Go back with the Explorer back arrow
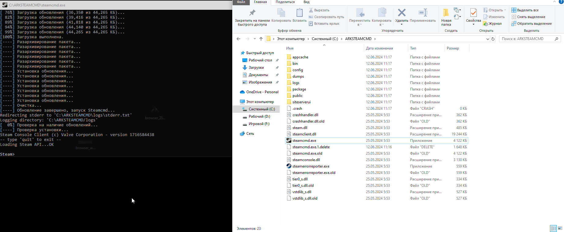Viewport: 564px width, 232px height. coord(238,39)
